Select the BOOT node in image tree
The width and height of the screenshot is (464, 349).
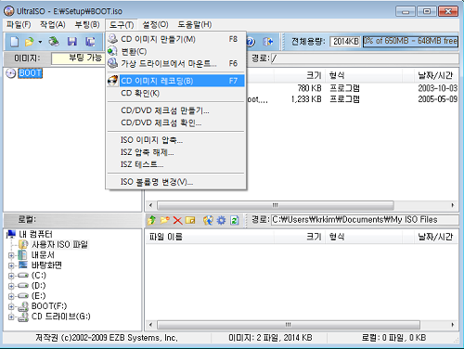coord(30,73)
